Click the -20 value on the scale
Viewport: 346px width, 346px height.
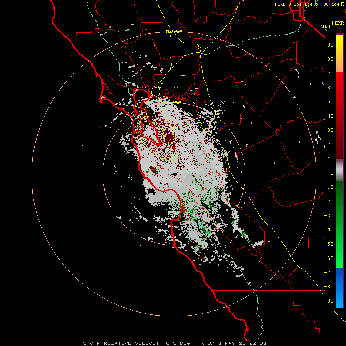(x=329, y=201)
